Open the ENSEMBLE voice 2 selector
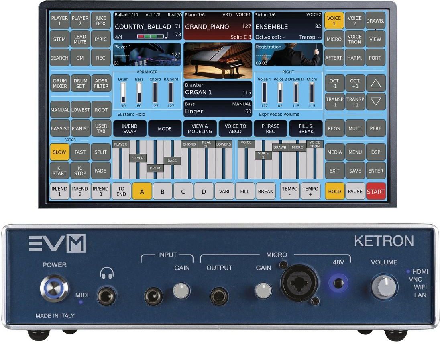440x344 pixels. tap(288, 26)
